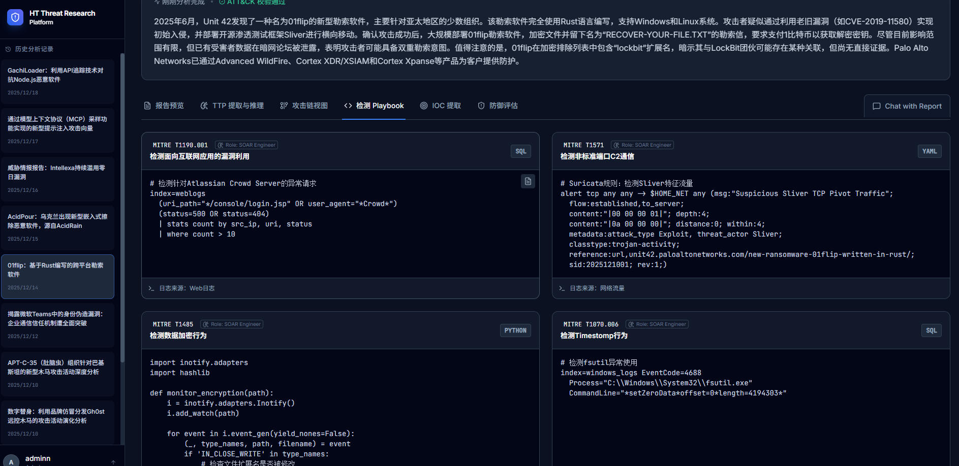Click the terminal icon beside Web日志 log source
This screenshot has height=466, width=959.
point(151,288)
